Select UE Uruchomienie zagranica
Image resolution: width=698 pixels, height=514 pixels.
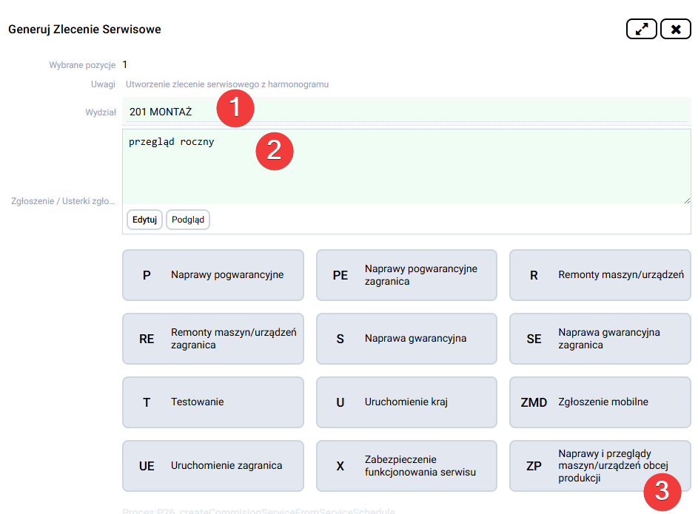click(212, 466)
